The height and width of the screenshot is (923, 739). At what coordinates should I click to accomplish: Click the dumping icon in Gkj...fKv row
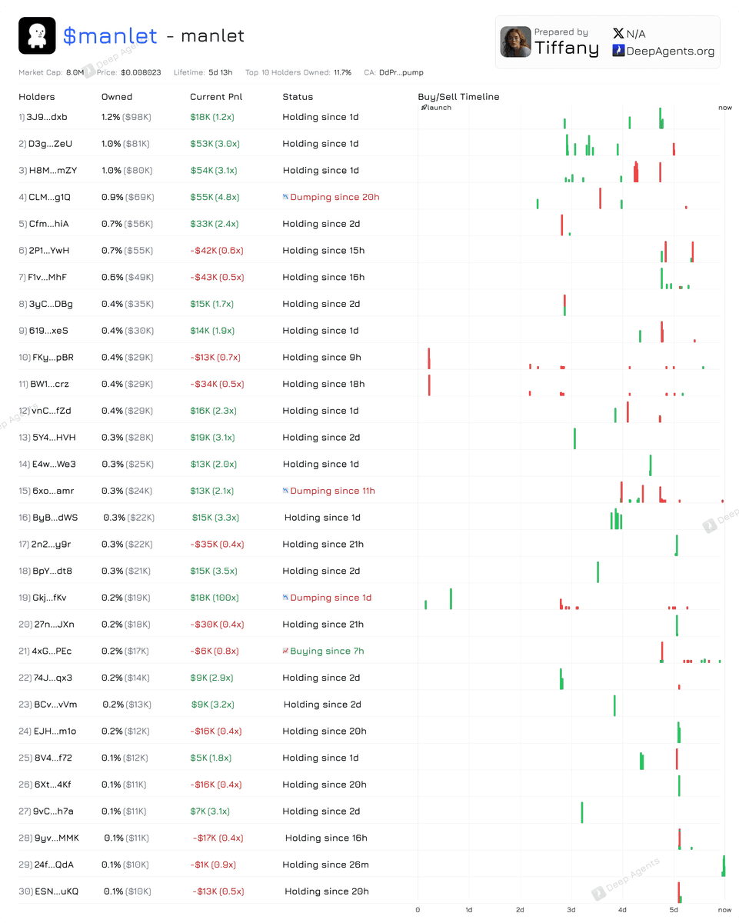click(x=285, y=598)
